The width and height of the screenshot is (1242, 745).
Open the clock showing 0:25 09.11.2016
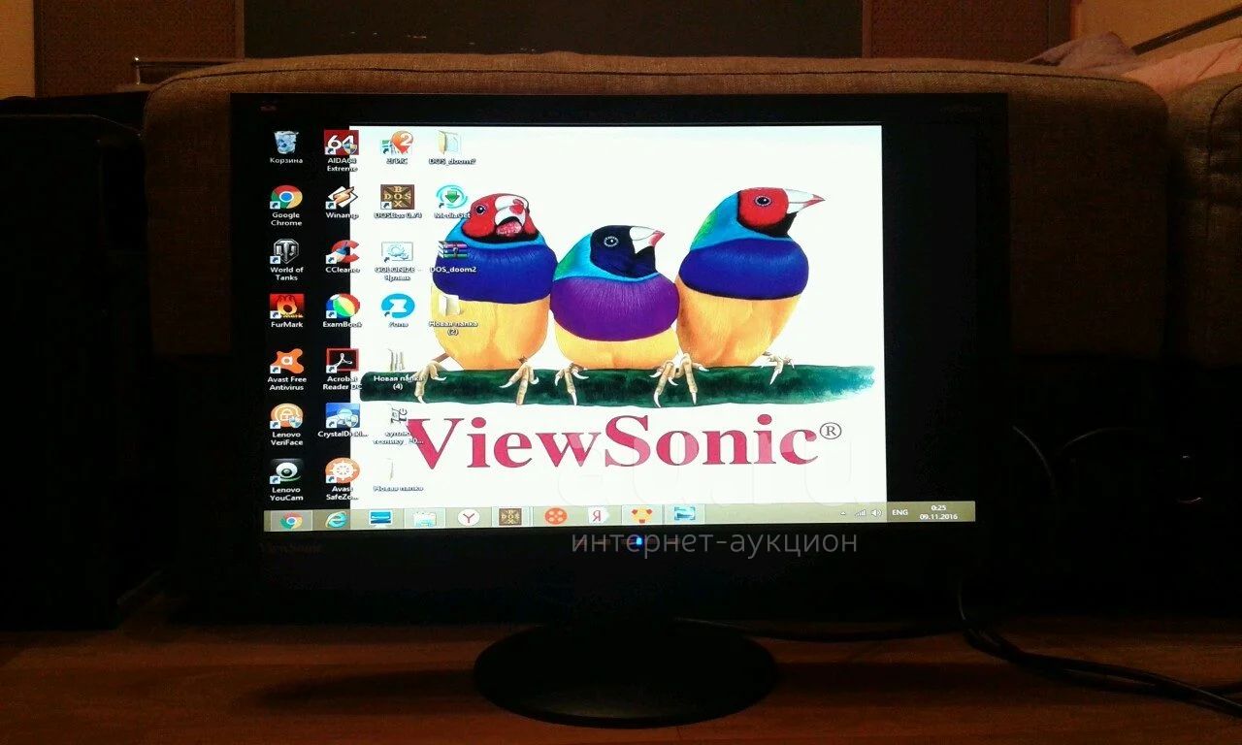(937, 512)
